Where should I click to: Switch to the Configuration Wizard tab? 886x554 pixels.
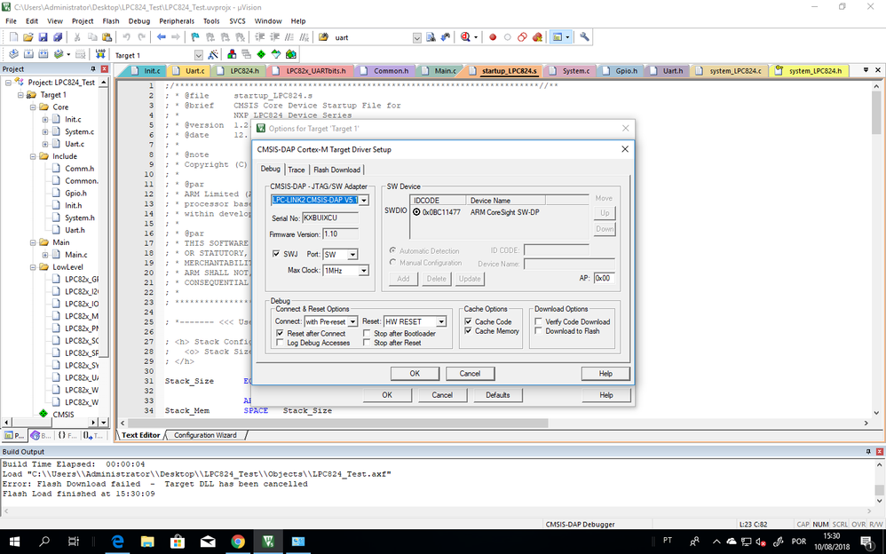(205, 435)
